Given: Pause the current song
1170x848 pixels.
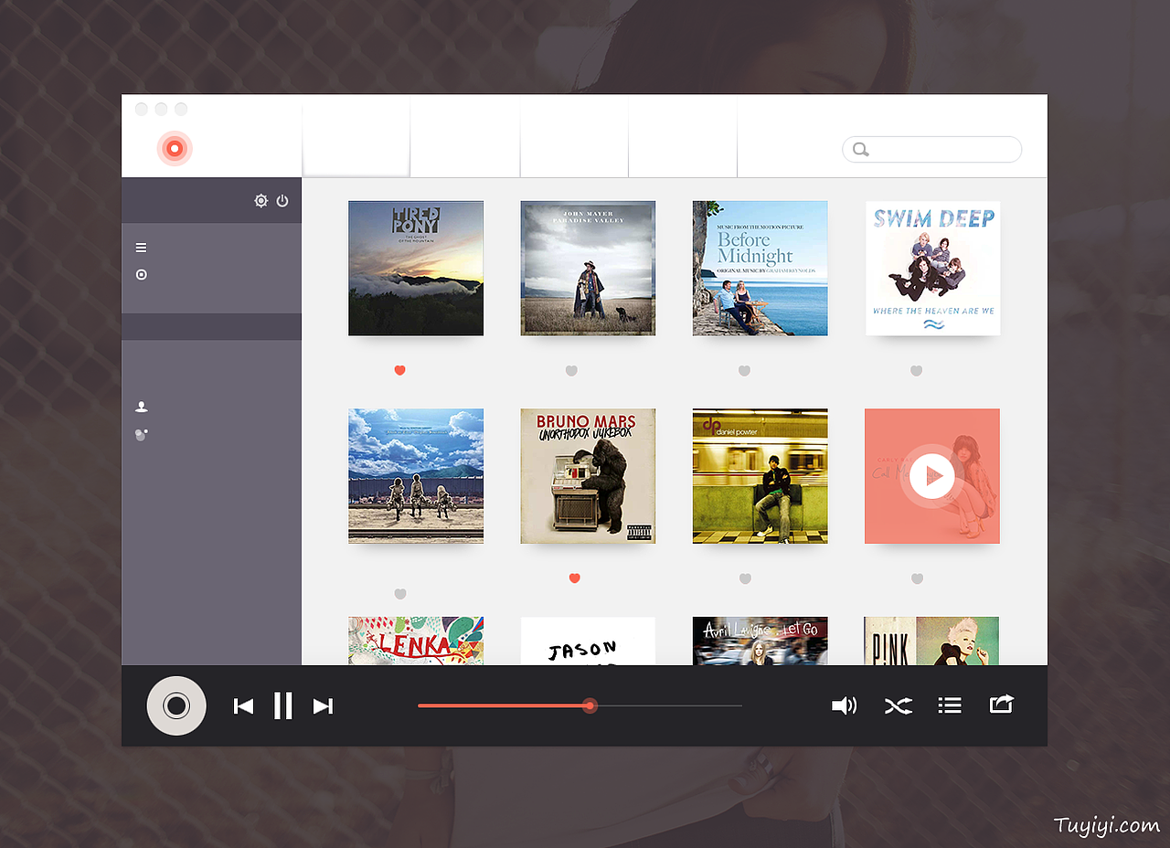Looking at the screenshot, I should click(283, 705).
